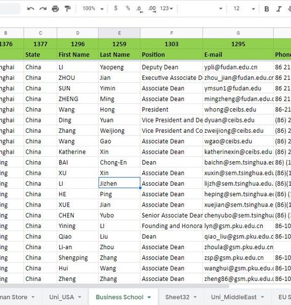
Task: Select the selected cell 'Jizhen'
Action: pos(119,183)
